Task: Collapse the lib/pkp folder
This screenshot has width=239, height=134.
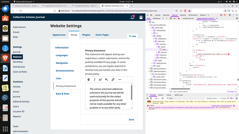Action: (x=152, y=36)
